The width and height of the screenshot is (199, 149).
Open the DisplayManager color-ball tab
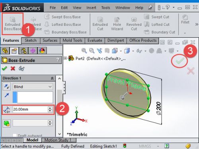(x=42, y=50)
